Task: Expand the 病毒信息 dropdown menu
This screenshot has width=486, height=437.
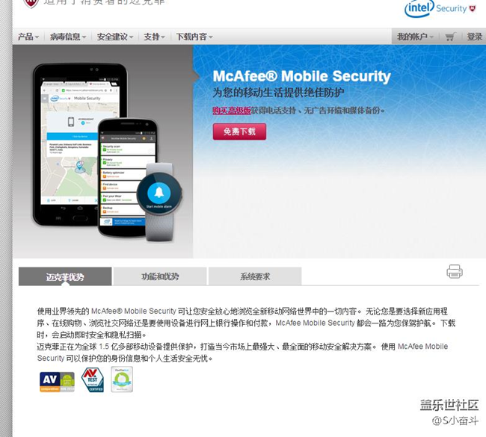Action: tap(68, 37)
